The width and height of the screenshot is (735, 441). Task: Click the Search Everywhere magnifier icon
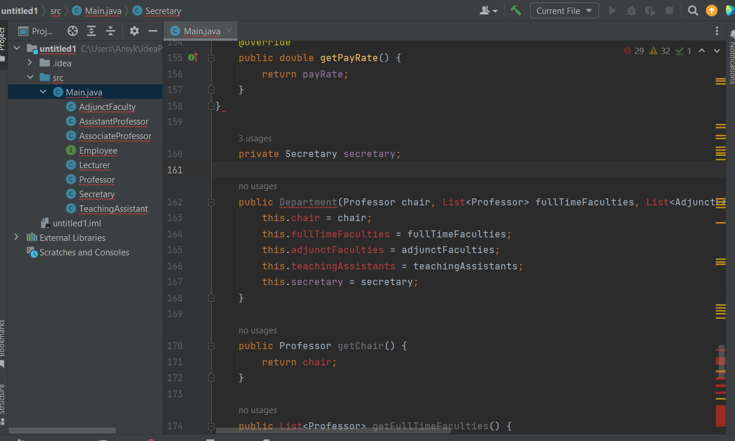coord(693,10)
